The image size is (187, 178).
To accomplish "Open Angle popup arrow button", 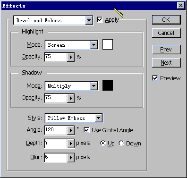I will tap(71, 130).
